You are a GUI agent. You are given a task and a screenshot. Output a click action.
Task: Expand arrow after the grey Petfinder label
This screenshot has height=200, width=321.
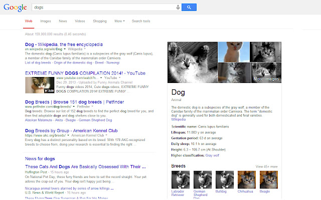point(92,106)
